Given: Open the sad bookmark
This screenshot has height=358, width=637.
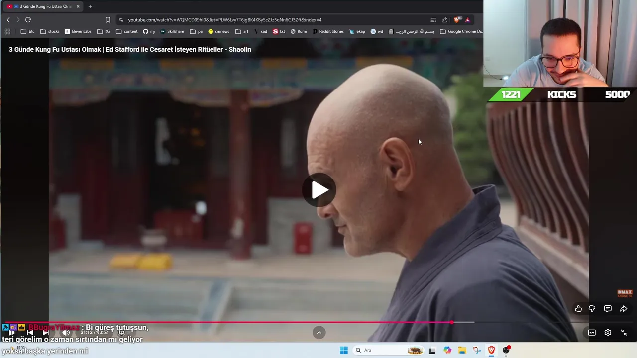Looking at the screenshot, I should (260, 31).
